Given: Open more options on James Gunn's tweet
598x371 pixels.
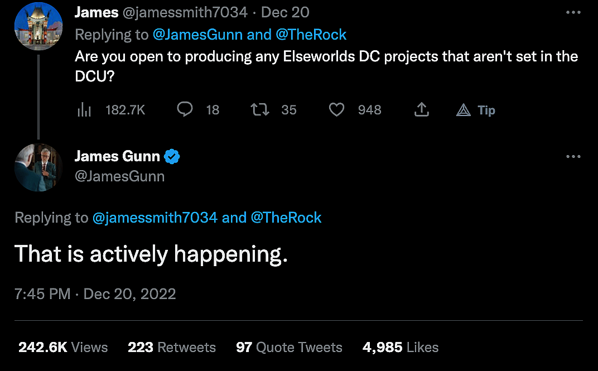Looking at the screenshot, I should 573,157.
